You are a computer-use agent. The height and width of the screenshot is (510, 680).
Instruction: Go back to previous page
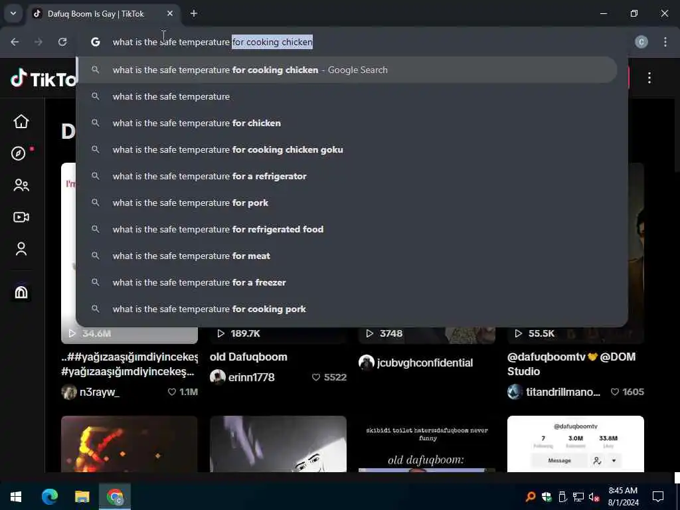pyautogui.click(x=15, y=42)
